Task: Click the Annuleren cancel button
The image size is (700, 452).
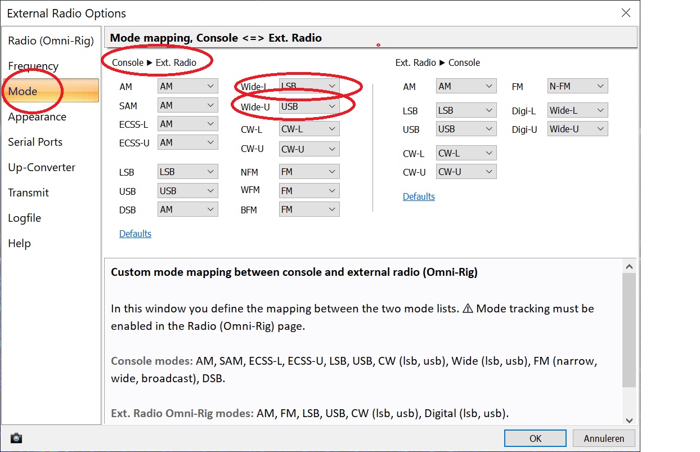Action: pos(604,438)
